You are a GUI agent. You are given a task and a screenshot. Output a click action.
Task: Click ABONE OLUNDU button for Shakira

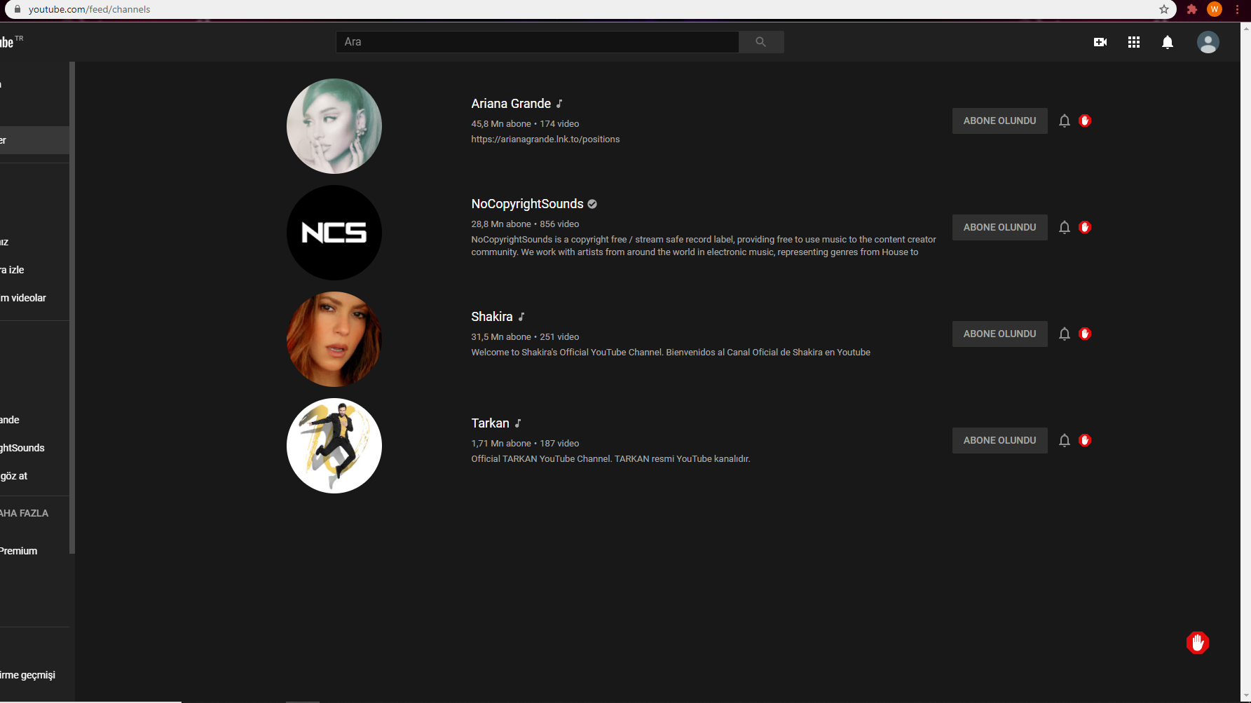point(999,334)
